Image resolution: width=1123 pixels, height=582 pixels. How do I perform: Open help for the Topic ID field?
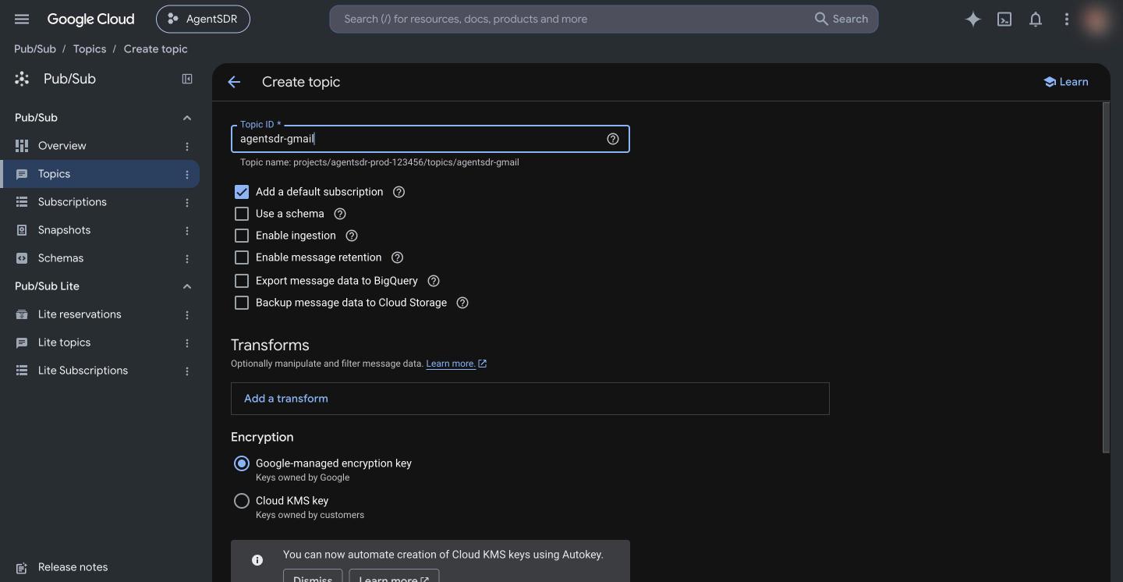click(613, 139)
